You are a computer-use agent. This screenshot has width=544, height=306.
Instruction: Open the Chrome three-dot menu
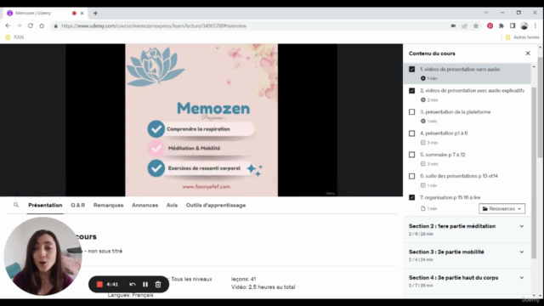pos(535,25)
